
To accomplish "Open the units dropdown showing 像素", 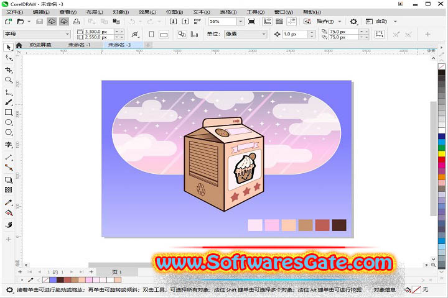I will 245,34.
